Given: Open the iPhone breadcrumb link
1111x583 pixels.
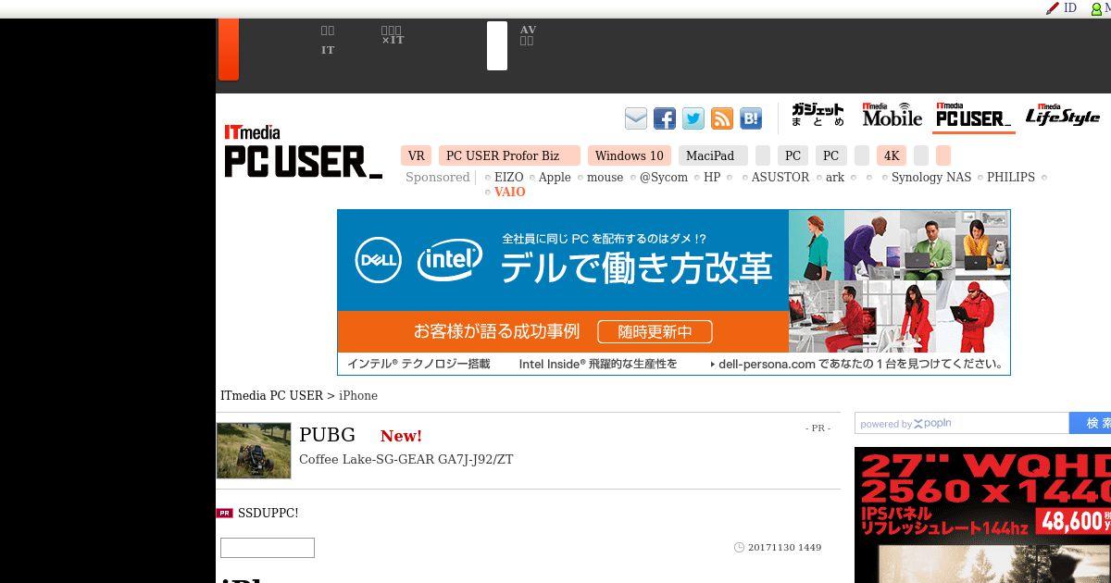Looking at the screenshot, I should pos(358,395).
